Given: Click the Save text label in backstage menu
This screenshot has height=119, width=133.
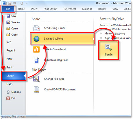Looking at the screenshot, I should [14, 16].
